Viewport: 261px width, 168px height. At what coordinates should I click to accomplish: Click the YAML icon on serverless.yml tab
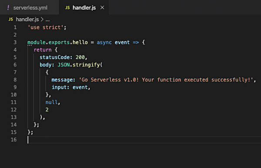tap(8, 7)
